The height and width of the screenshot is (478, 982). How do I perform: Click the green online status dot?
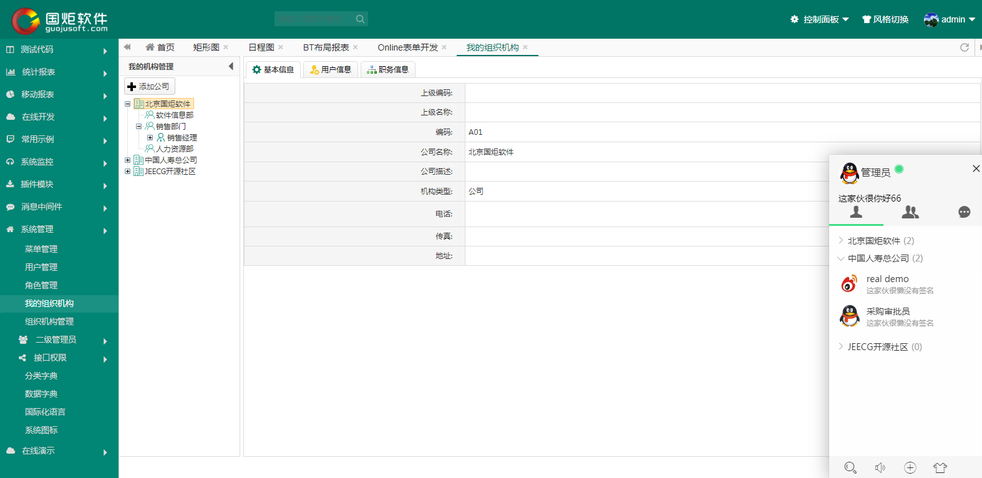(899, 169)
